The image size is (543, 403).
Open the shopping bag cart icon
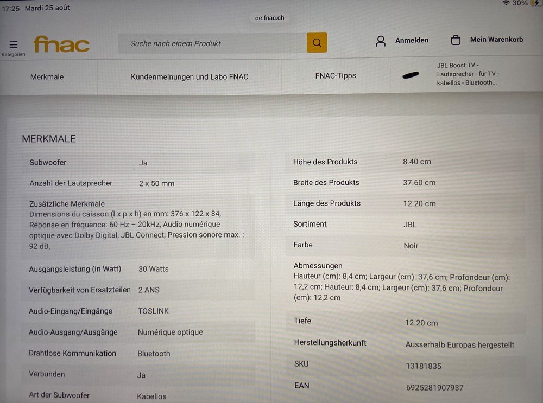tap(456, 40)
